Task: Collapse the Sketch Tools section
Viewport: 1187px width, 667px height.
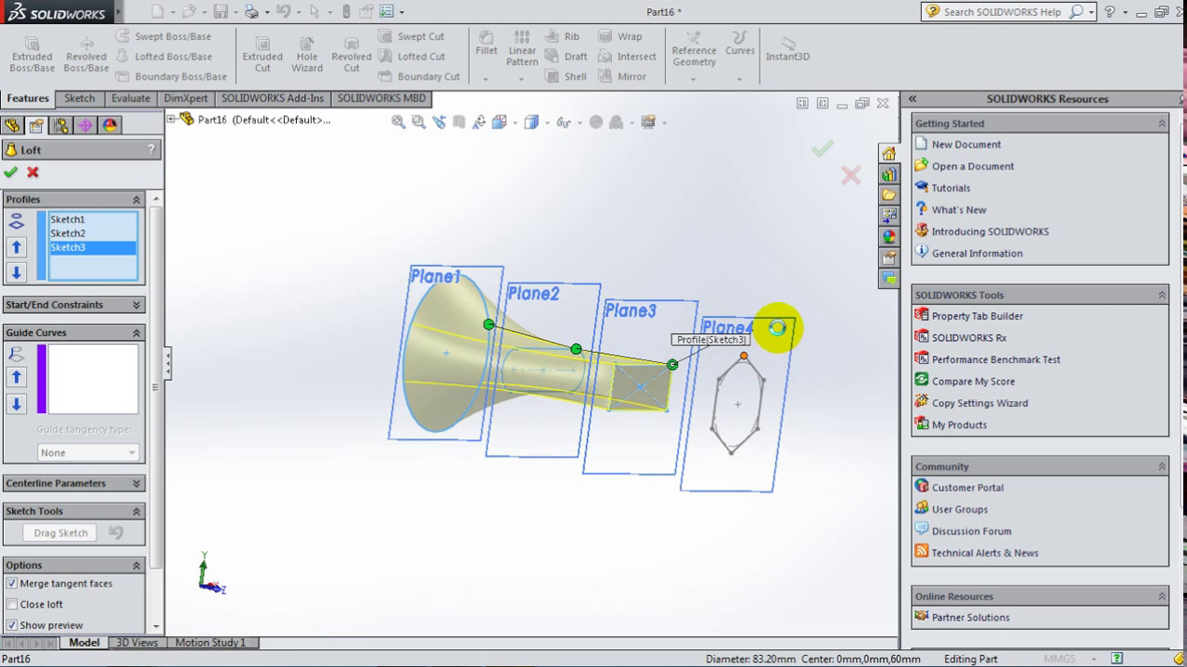Action: point(136,511)
